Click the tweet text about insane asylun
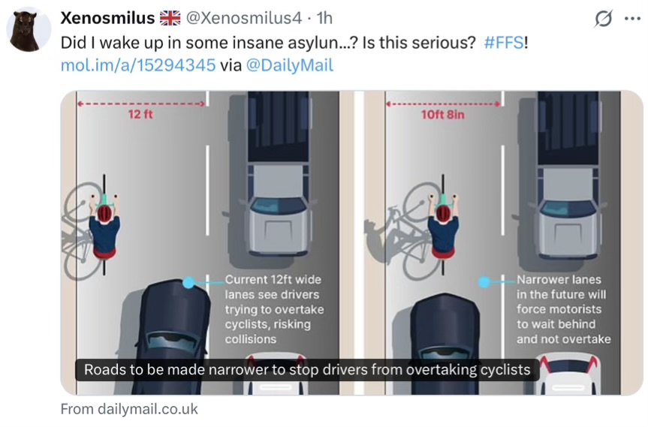This screenshot has height=427, width=648. tap(268, 43)
